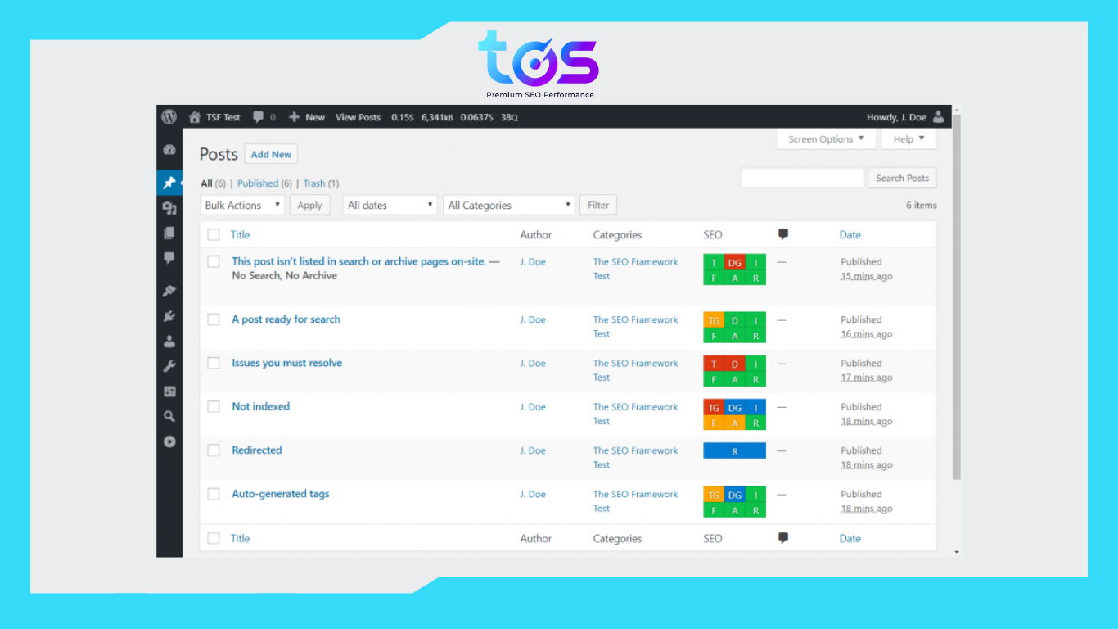This screenshot has width=1118, height=629.
Task: Click the Users sidebar icon
Action: click(x=169, y=341)
